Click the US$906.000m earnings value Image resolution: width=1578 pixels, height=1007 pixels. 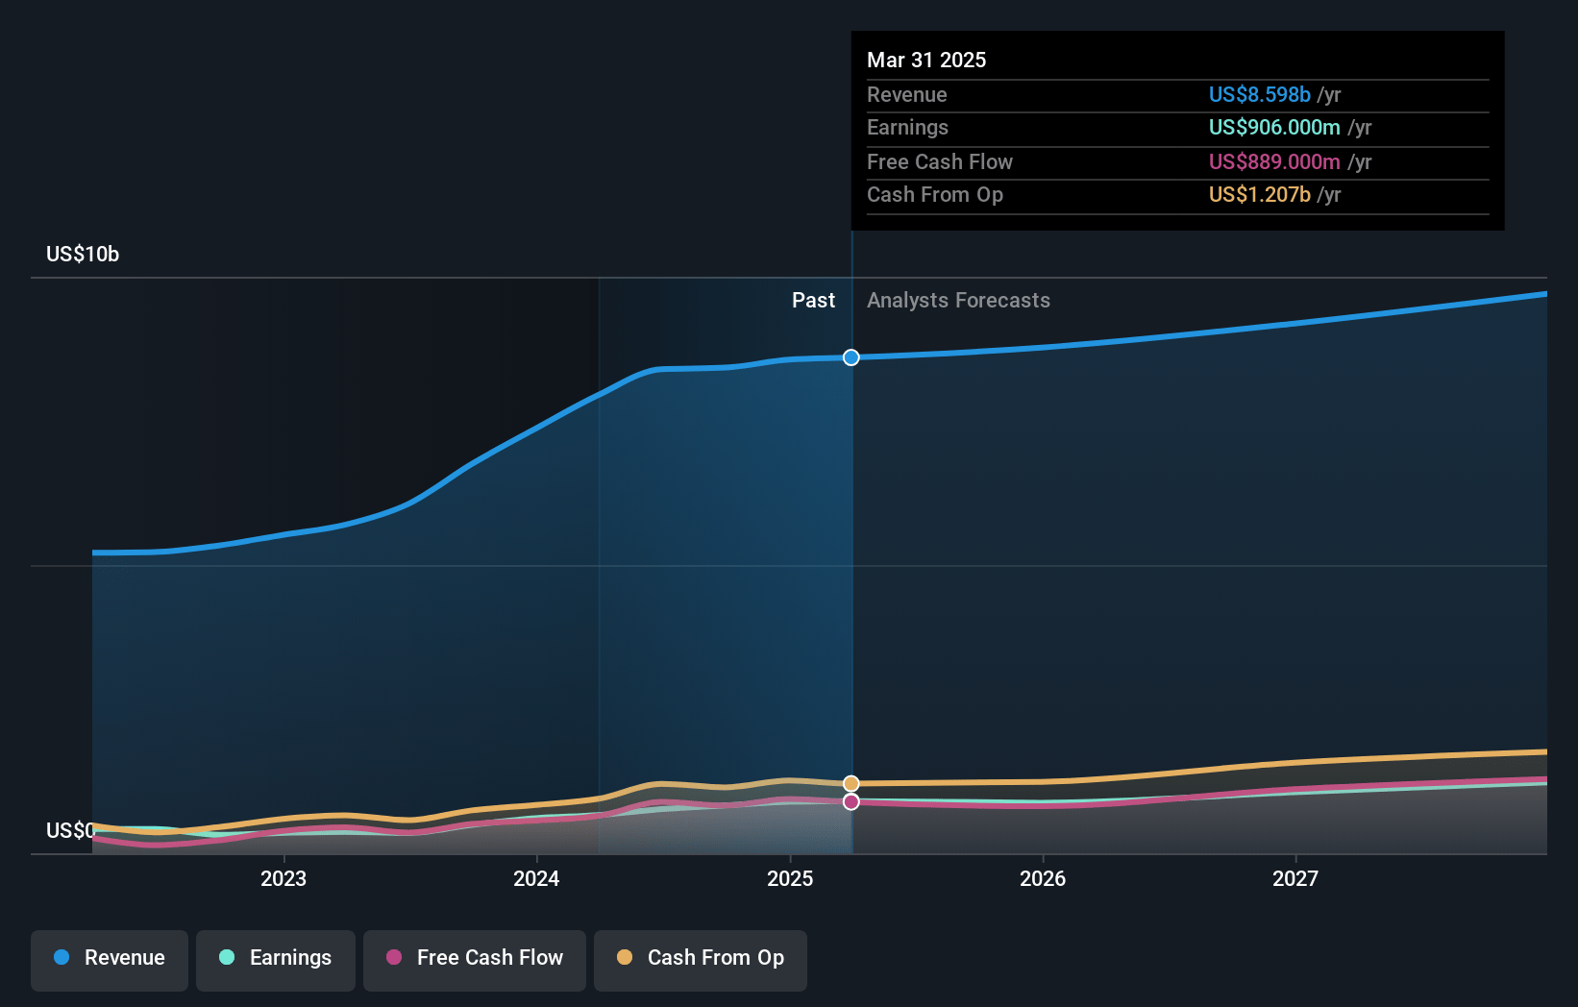click(x=1274, y=127)
